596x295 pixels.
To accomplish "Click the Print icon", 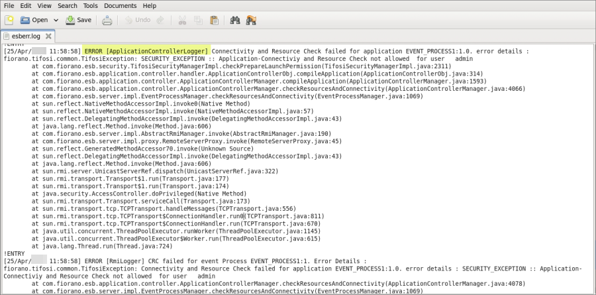I will tap(107, 20).
